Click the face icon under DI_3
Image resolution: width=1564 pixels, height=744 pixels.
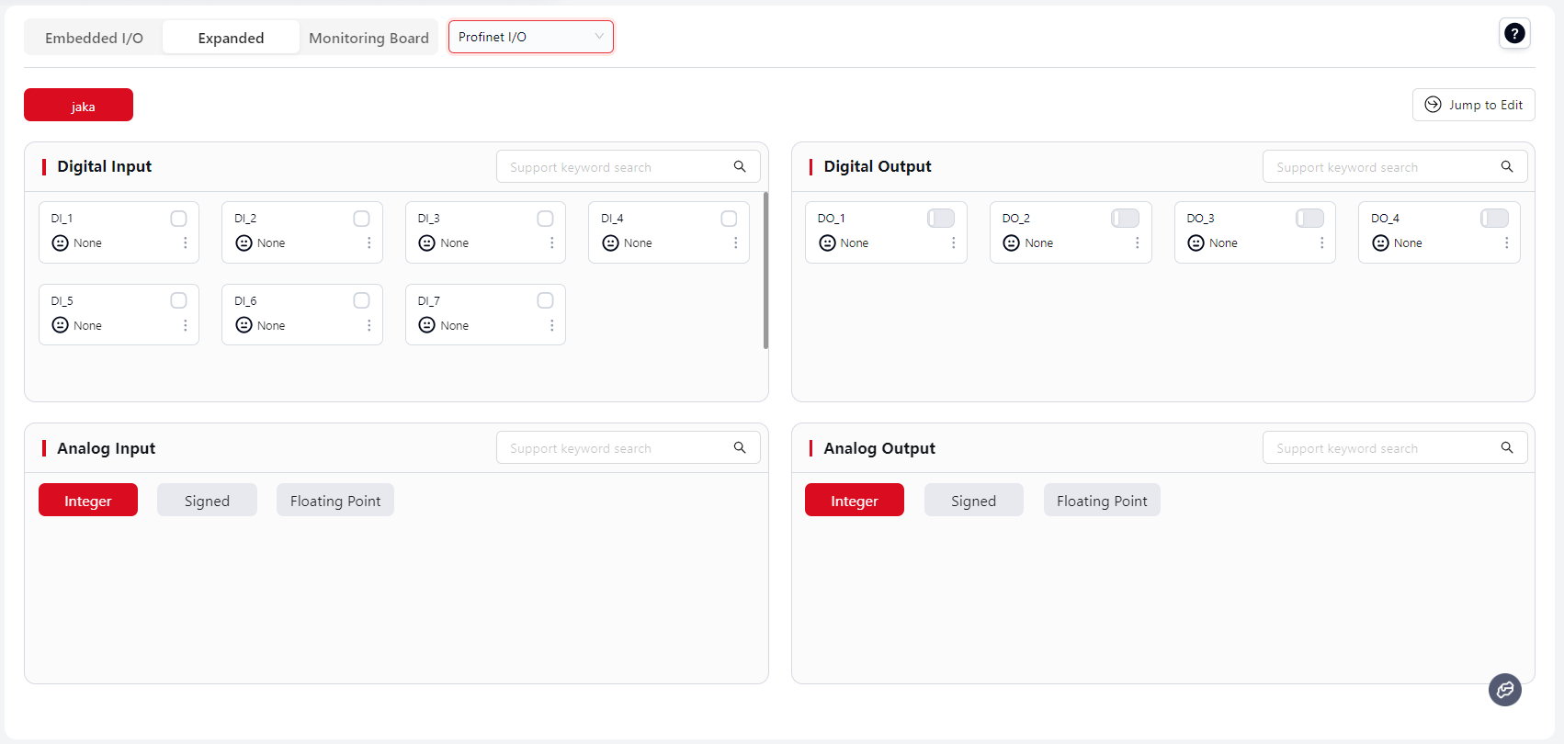tap(426, 242)
